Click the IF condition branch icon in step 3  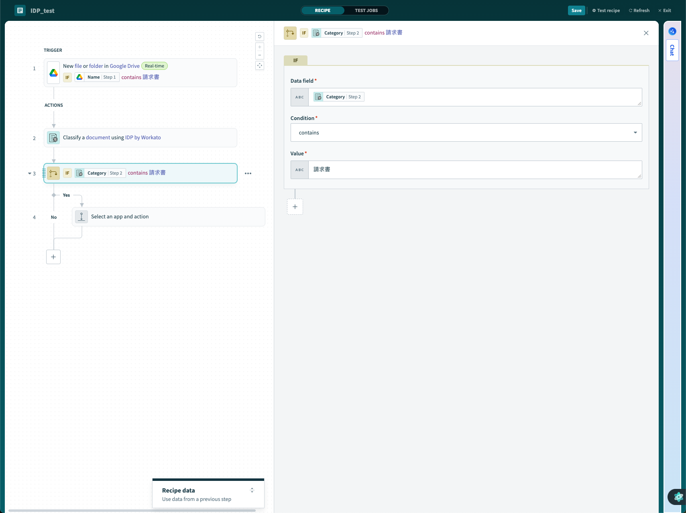[x=53, y=173]
